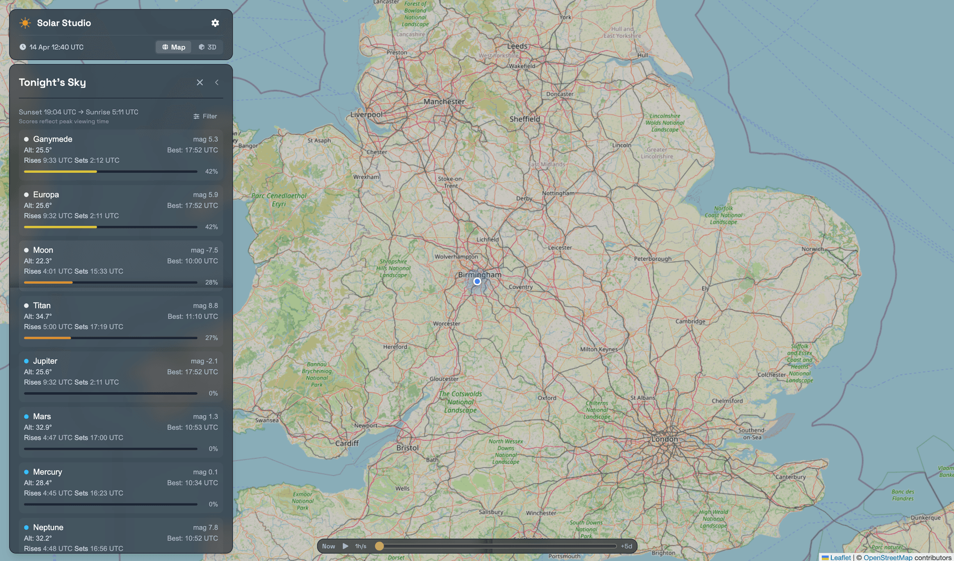Click the Leaflet flag icon in the attribution

[825, 557]
